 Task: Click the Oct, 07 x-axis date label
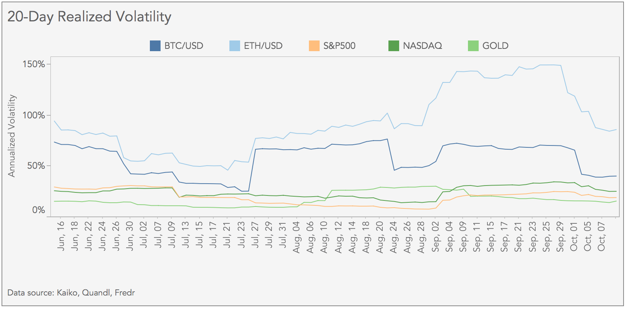pyautogui.click(x=601, y=236)
